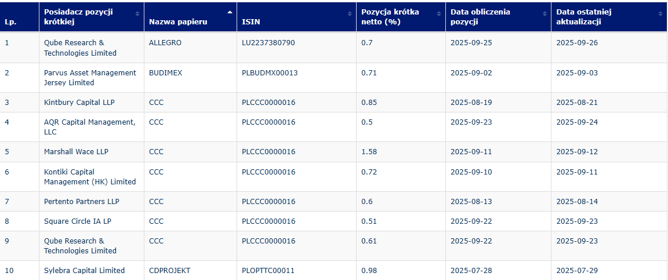
Task: Click sort arrows in 'Posiadacz pozycji krótkiej' header
Action: tap(137, 13)
